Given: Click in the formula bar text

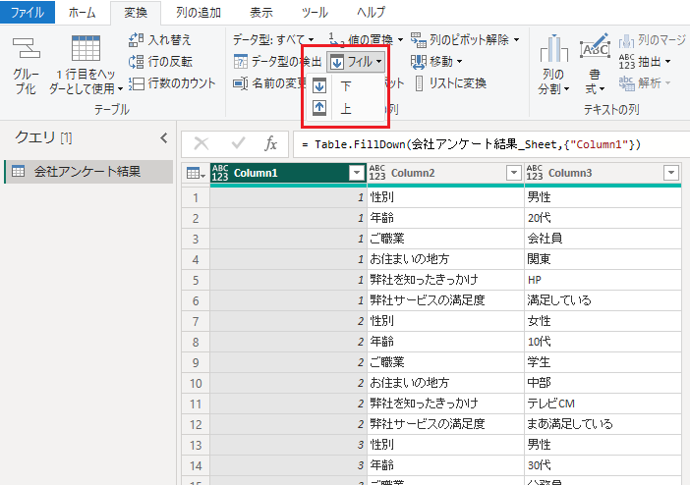Looking at the screenshot, I should [472, 144].
